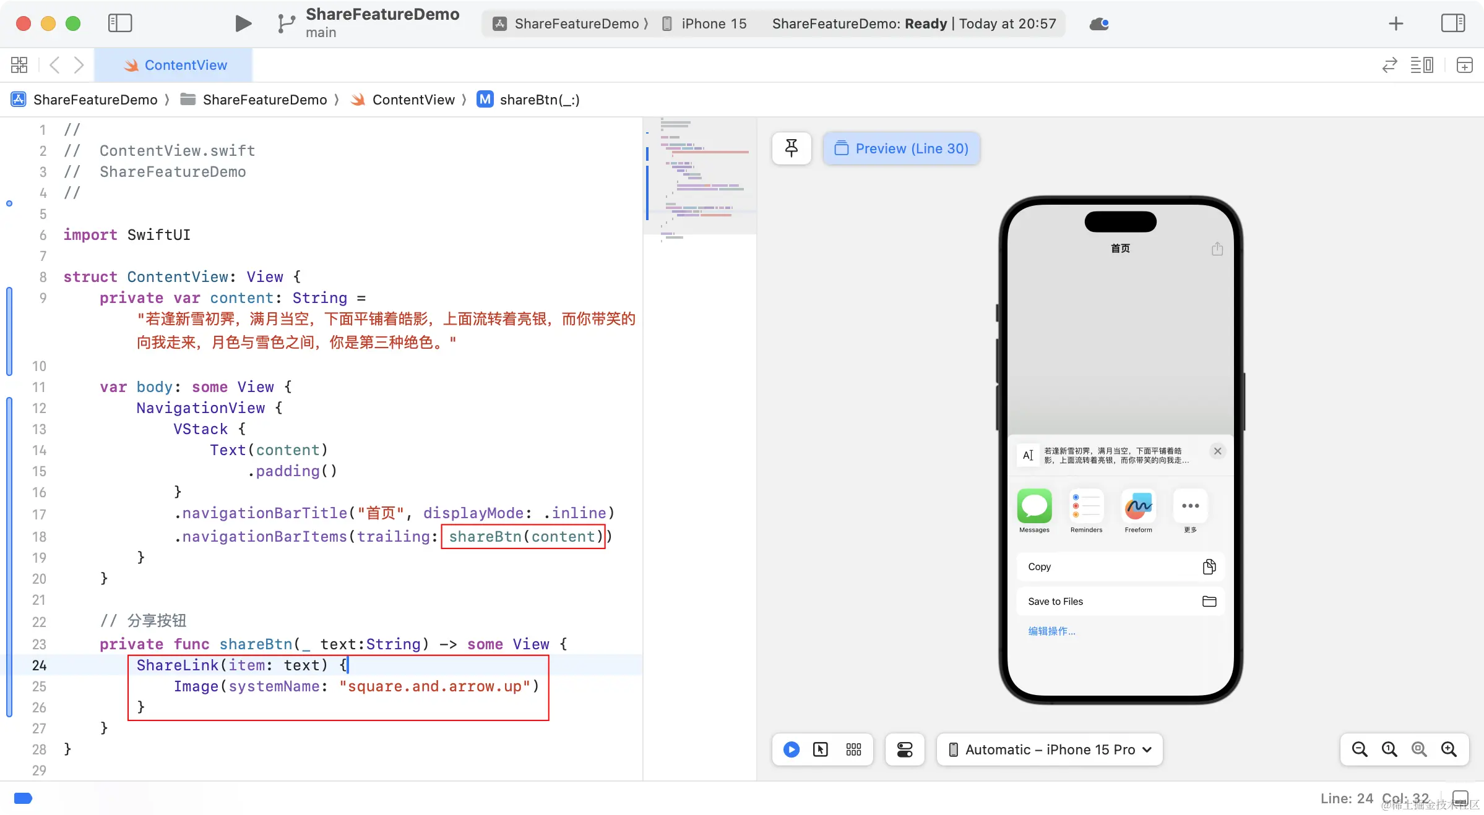
Task: Click the add editor plus button
Action: (x=1464, y=65)
